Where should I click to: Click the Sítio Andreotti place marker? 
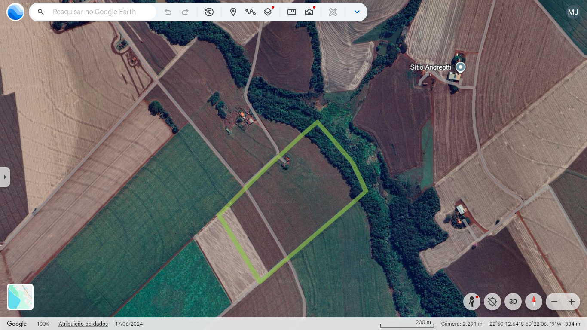460,67
